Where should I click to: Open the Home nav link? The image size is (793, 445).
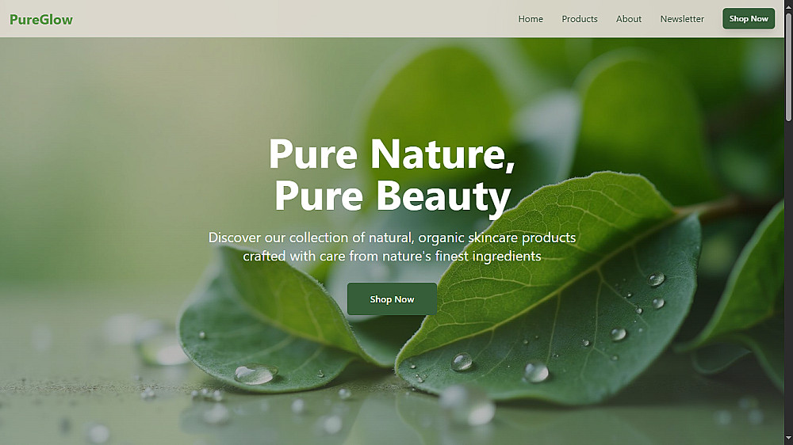tap(531, 19)
